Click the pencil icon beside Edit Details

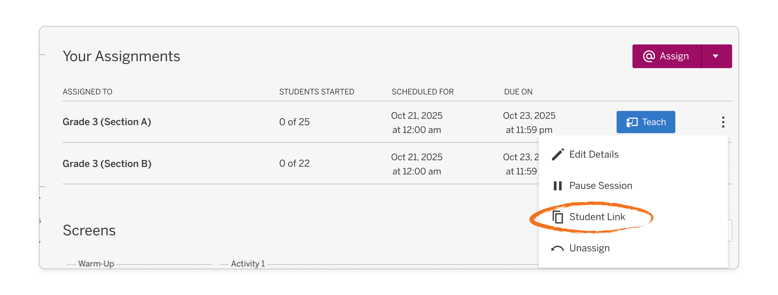click(x=557, y=154)
